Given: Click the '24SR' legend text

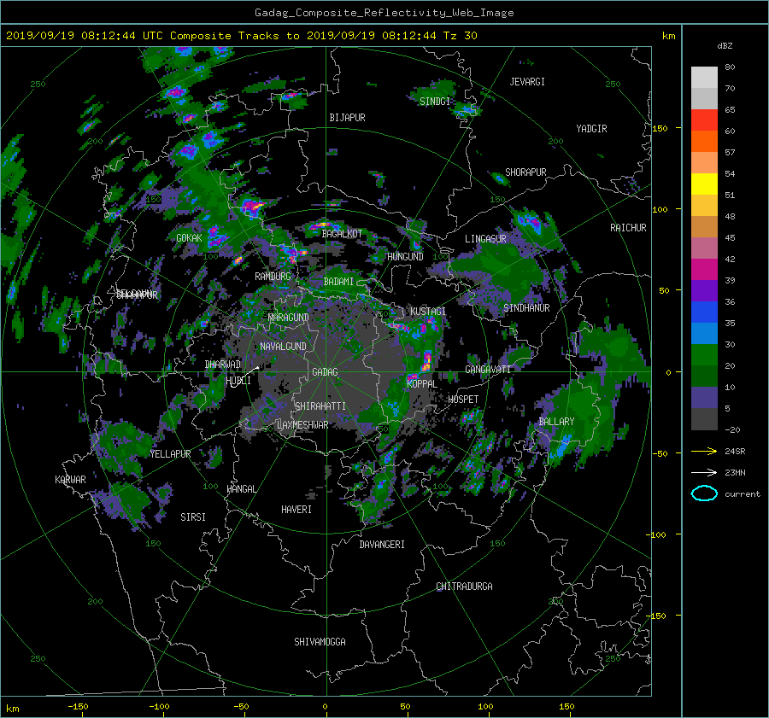Looking at the screenshot, I should pyautogui.click(x=735, y=452).
